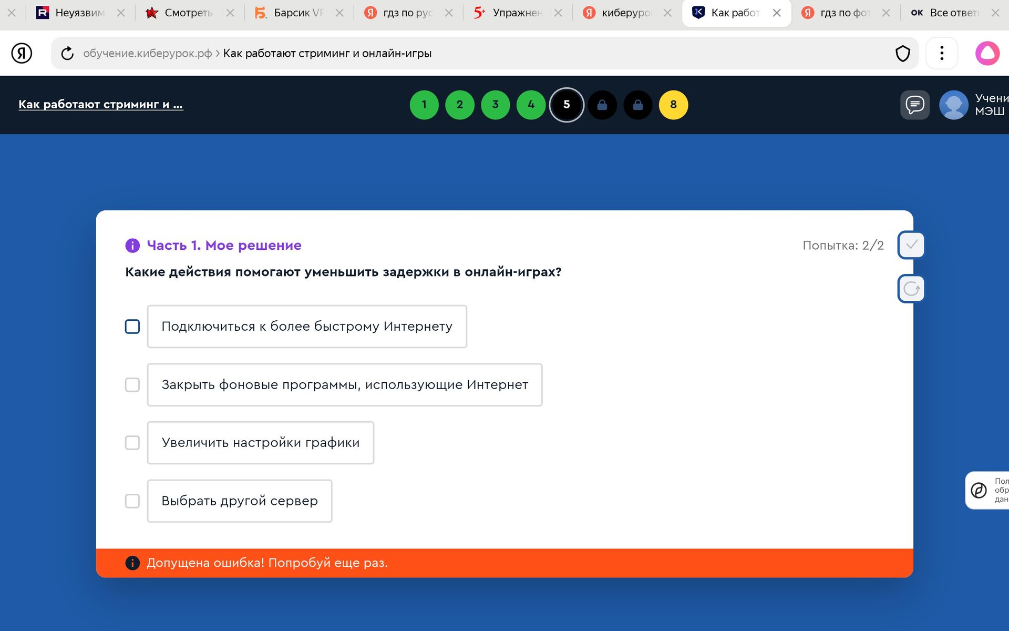Click the address bar with site URL
The image size is (1009, 631).
pyautogui.click(x=483, y=53)
